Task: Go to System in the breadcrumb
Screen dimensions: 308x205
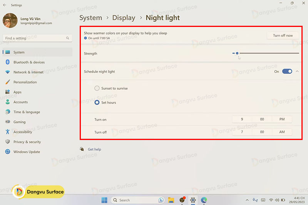Action: [x=90, y=18]
